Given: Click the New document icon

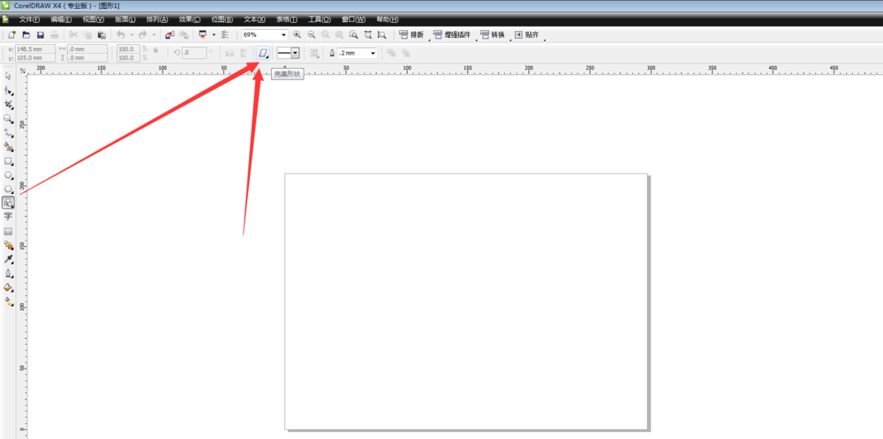Looking at the screenshot, I should coord(11,35).
